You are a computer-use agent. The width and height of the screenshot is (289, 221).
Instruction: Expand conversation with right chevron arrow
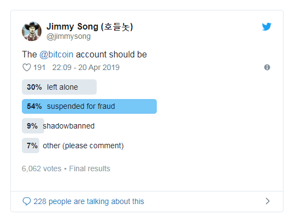(268, 201)
